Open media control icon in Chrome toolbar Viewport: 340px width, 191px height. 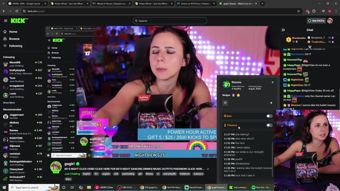[x=323, y=11]
